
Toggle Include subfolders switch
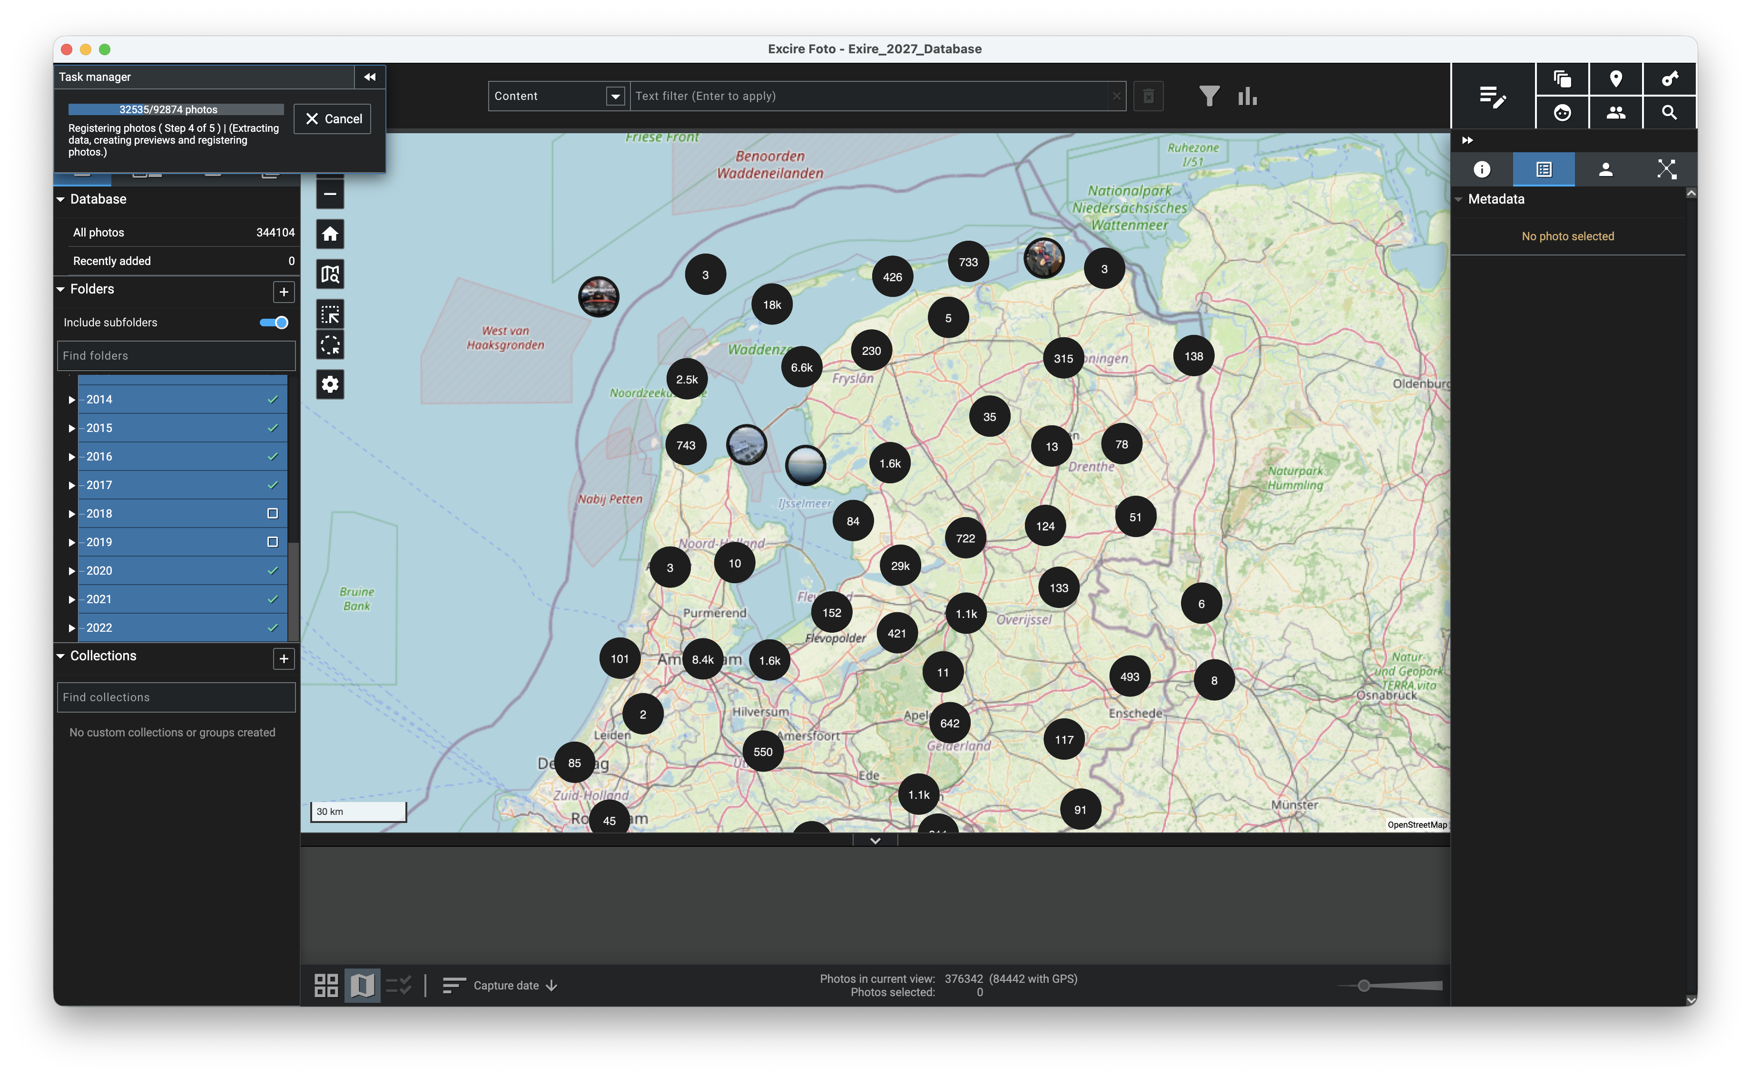(x=274, y=323)
